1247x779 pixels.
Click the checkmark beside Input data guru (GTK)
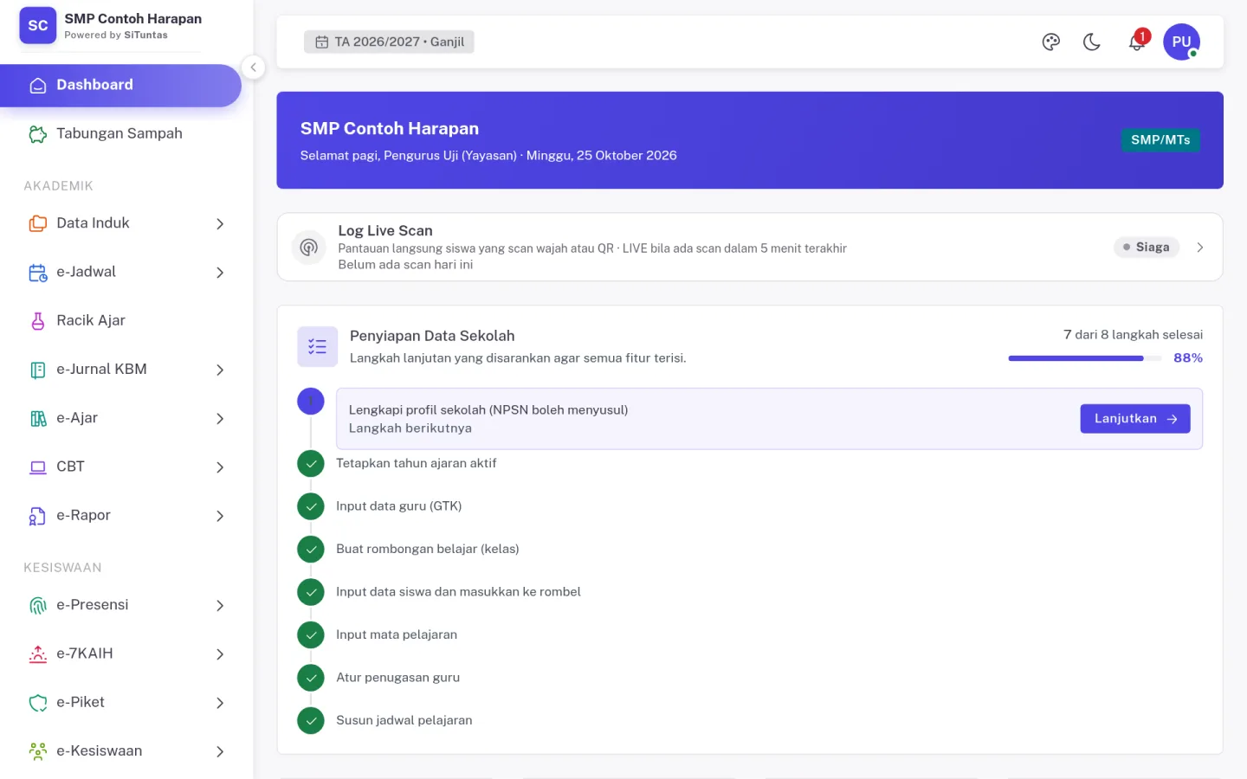[311, 506]
